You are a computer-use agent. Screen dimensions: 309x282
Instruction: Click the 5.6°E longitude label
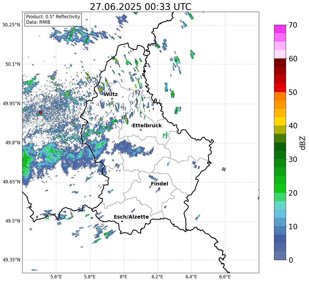click(x=56, y=277)
